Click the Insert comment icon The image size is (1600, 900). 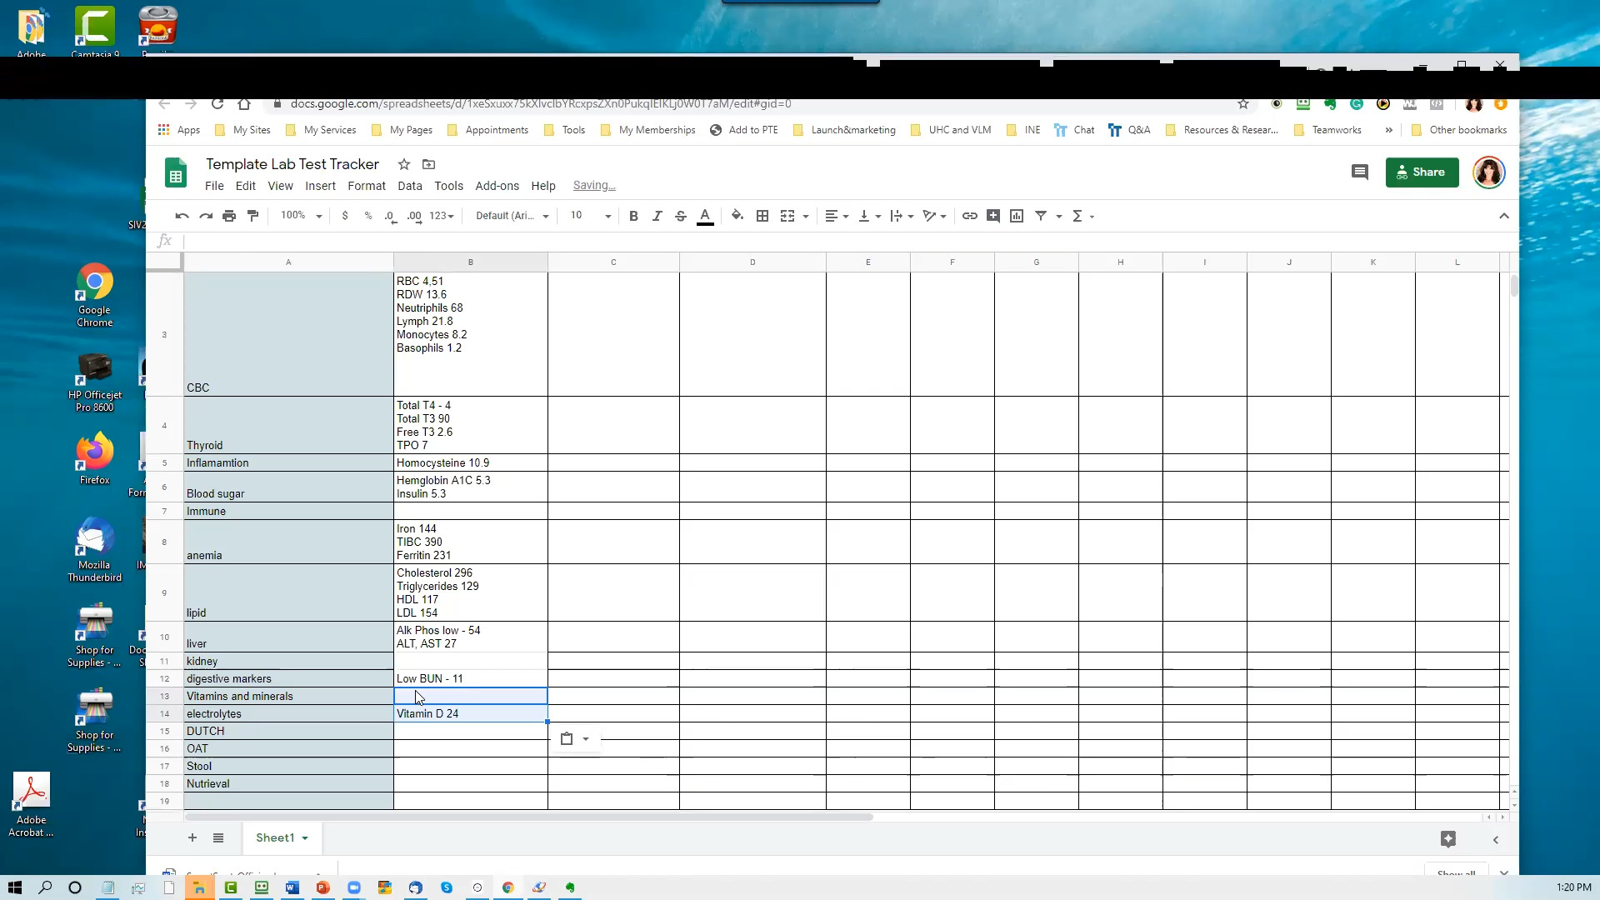[x=992, y=216]
